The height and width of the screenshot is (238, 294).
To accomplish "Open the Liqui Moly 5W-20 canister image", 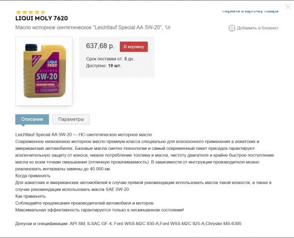I will [x=44, y=71].
